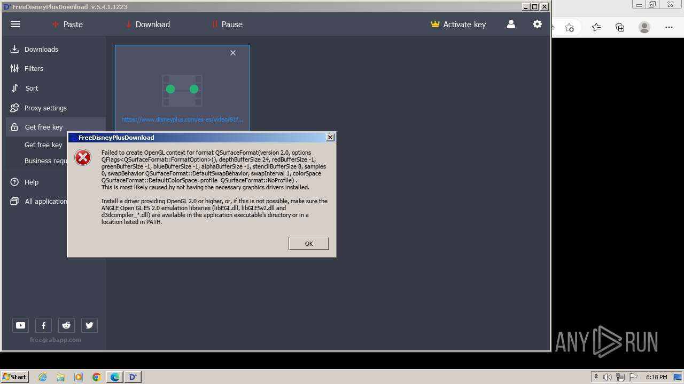Click the Edge favorites star icon
The image size is (684, 384).
[596, 27]
